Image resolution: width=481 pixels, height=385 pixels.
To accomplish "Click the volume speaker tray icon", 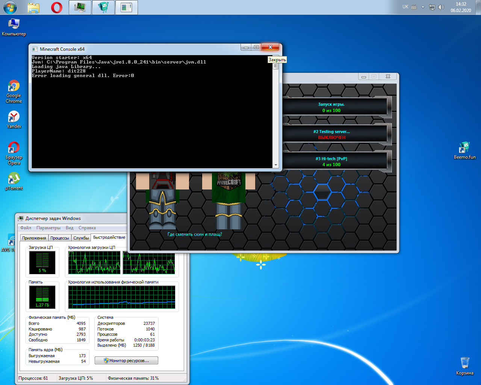I will [x=441, y=7].
